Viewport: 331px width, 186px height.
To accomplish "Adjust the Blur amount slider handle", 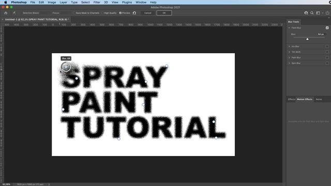I will coord(307,39).
